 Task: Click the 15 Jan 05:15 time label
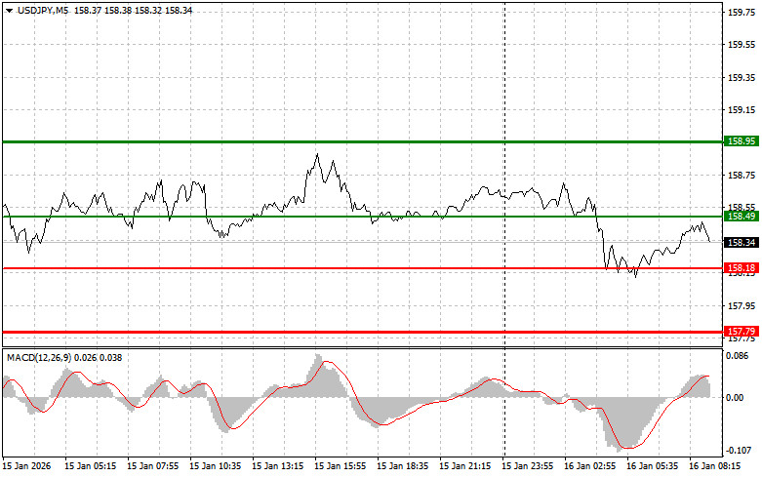coord(91,466)
